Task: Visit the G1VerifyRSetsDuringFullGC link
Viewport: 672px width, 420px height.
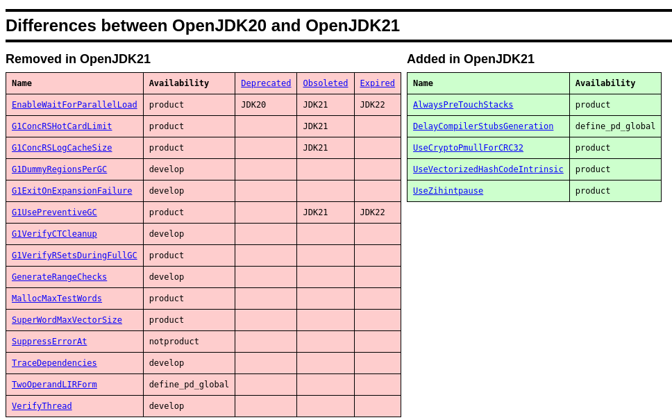Action: (74, 255)
